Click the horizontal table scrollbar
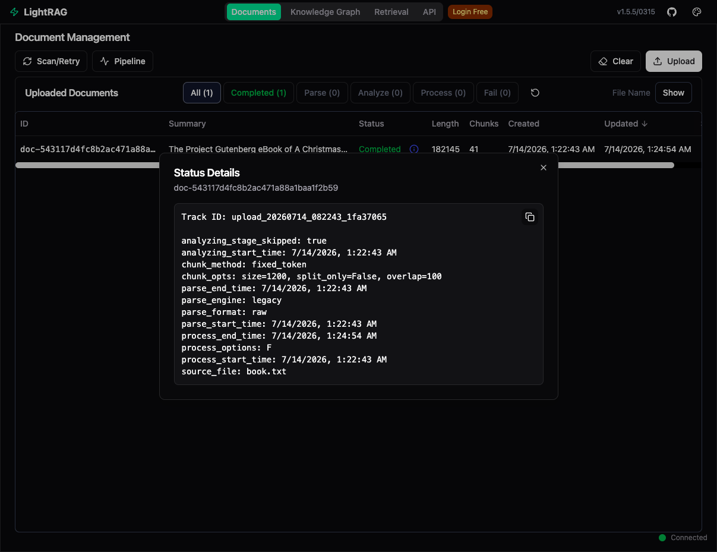This screenshot has width=717, height=552. [x=345, y=165]
